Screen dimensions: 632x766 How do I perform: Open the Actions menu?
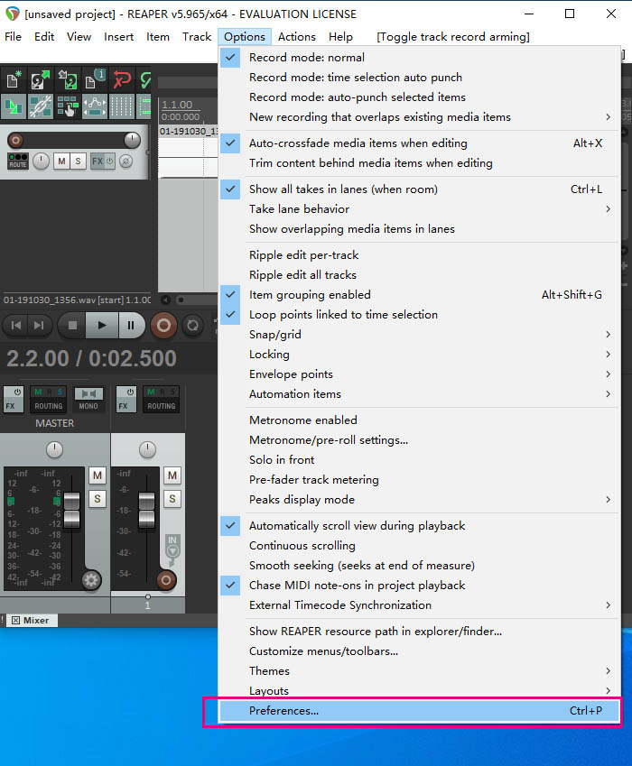coord(297,37)
